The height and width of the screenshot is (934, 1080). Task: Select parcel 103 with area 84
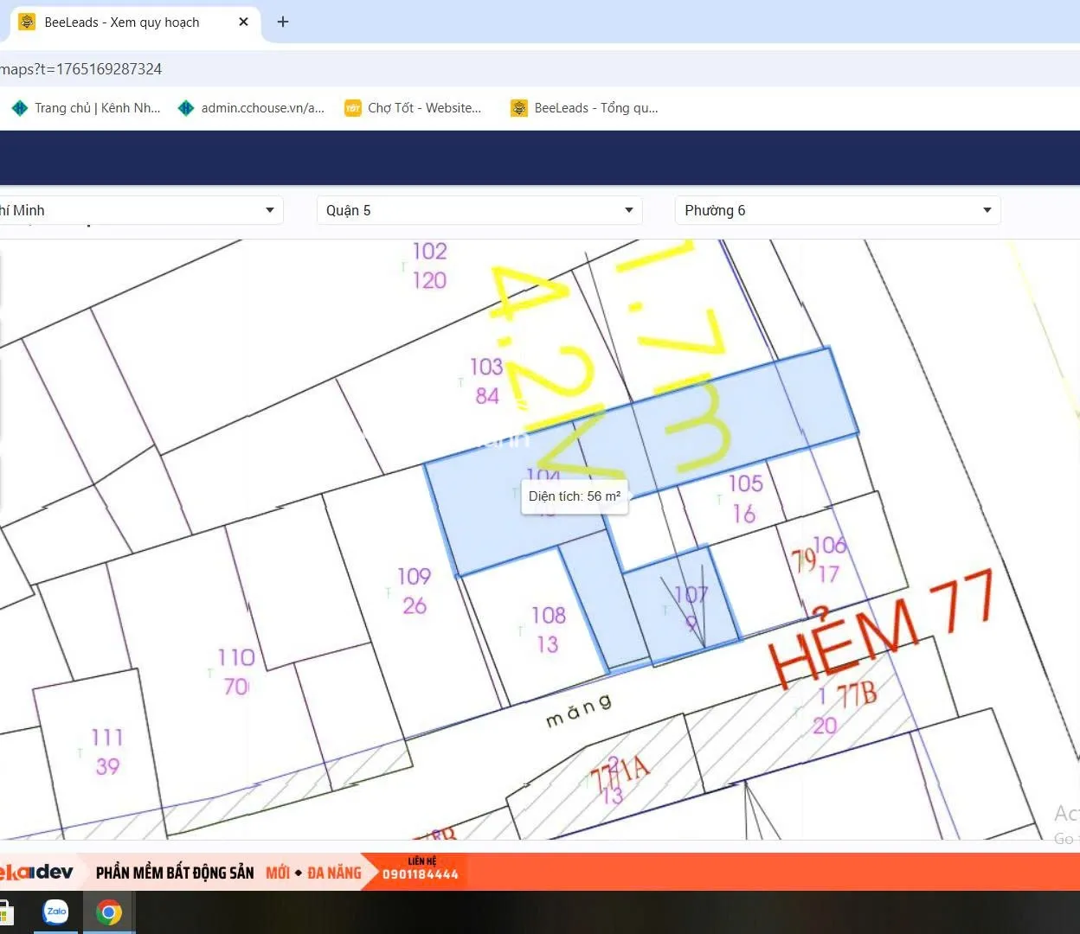tap(486, 381)
